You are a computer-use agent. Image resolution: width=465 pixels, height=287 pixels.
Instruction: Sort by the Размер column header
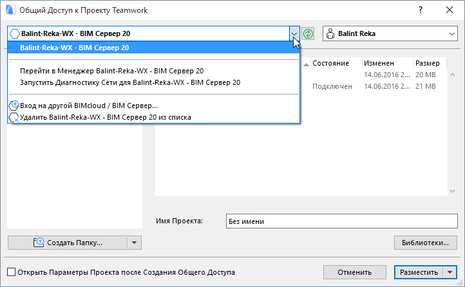430,63
